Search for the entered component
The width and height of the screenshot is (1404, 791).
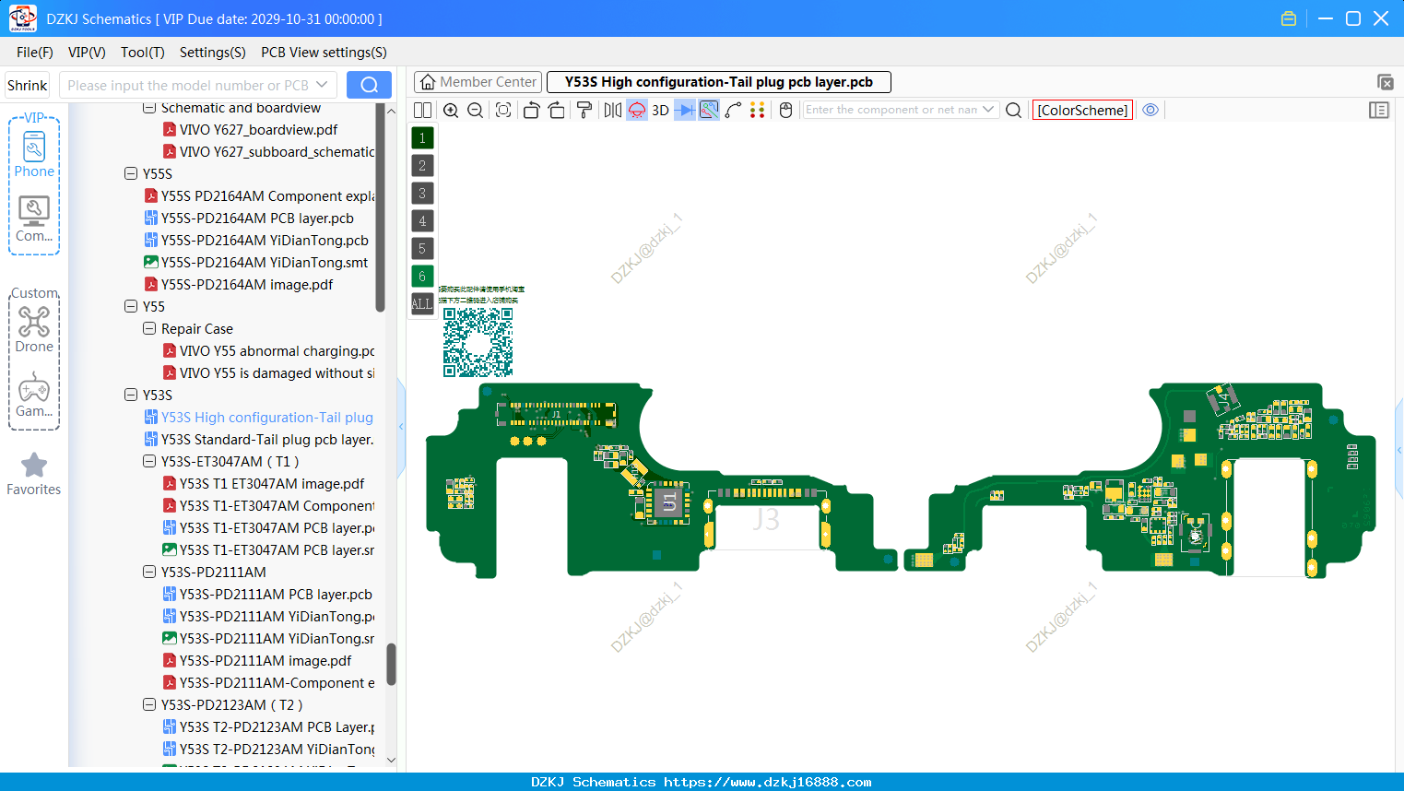(x=1013, y=110)
